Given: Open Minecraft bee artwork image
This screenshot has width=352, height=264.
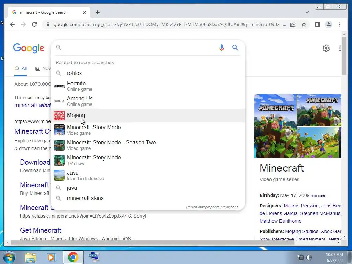Looking at the screenshot, I should 318,142.
